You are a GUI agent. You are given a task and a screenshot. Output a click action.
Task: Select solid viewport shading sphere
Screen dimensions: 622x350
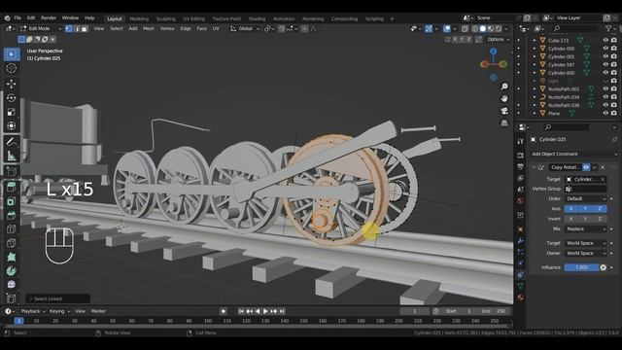coord(482,28)
